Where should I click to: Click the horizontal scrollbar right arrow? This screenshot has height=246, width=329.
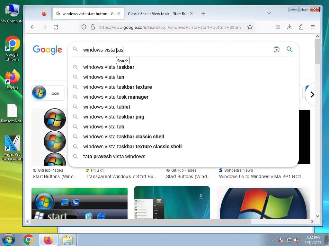312,222
